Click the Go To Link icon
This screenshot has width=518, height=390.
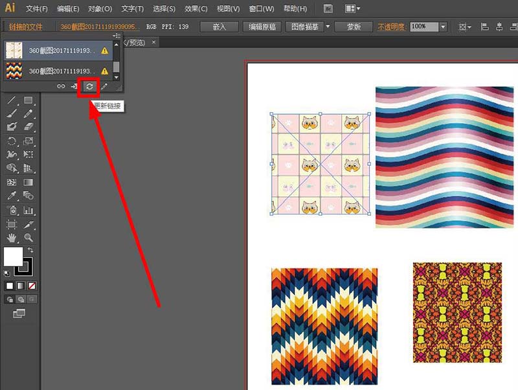74,86
